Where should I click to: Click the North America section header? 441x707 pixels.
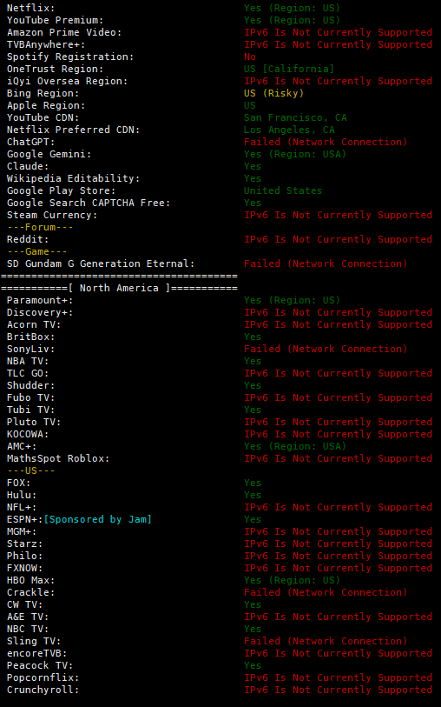tap(119, 288)
